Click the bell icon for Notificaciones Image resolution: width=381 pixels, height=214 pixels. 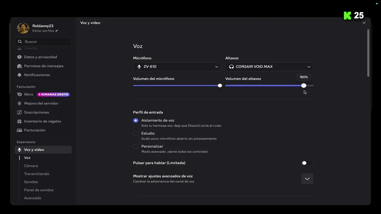click(19, 75)
